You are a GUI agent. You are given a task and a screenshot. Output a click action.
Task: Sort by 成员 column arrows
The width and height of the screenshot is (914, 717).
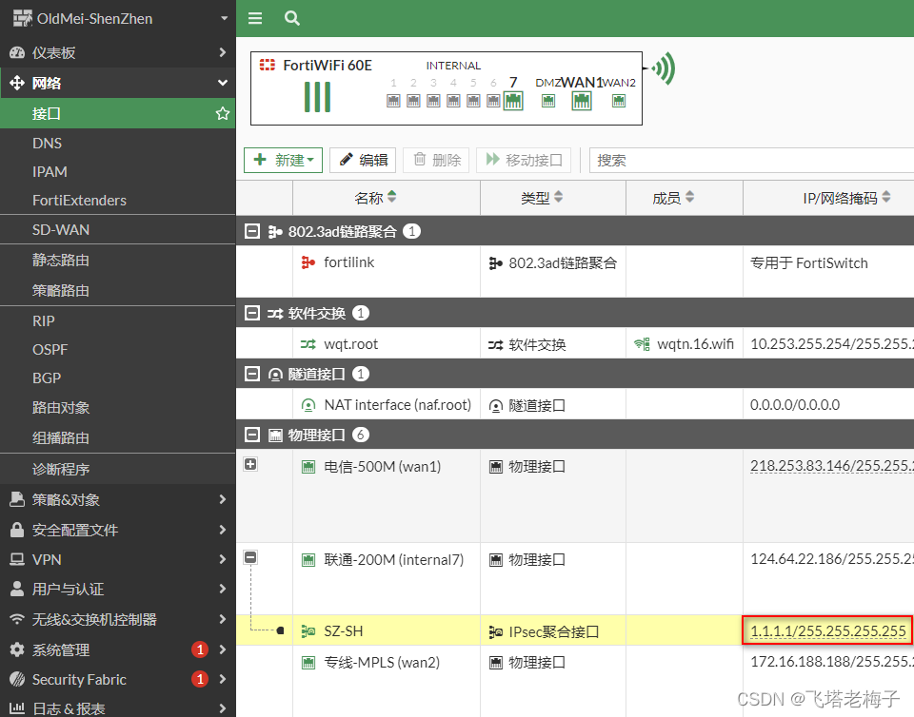tap(689, 197)
